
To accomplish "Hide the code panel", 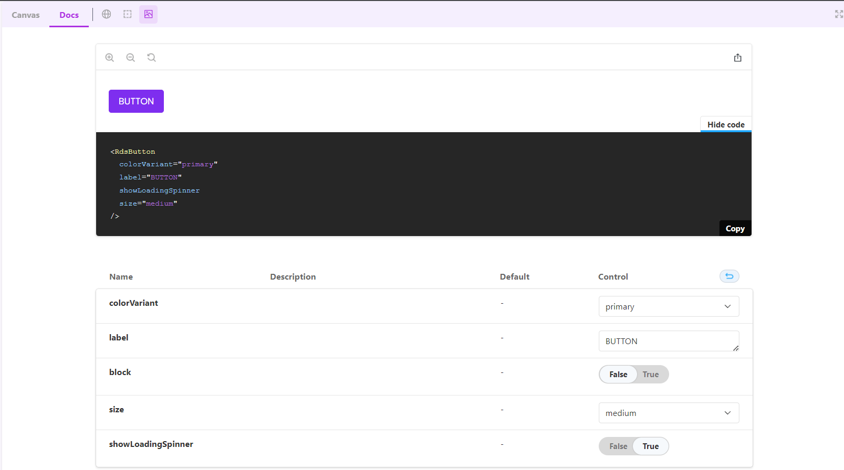I will click(x=726, y=124).
